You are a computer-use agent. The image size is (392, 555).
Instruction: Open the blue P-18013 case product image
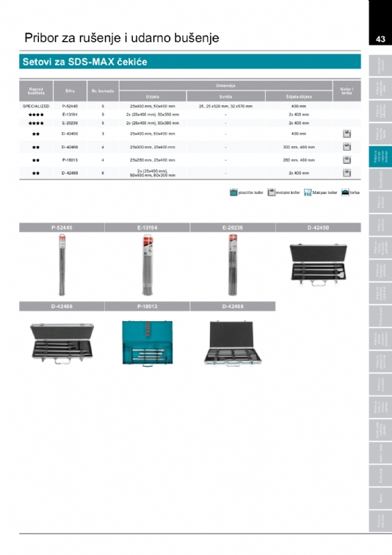(x=148, y=343)
